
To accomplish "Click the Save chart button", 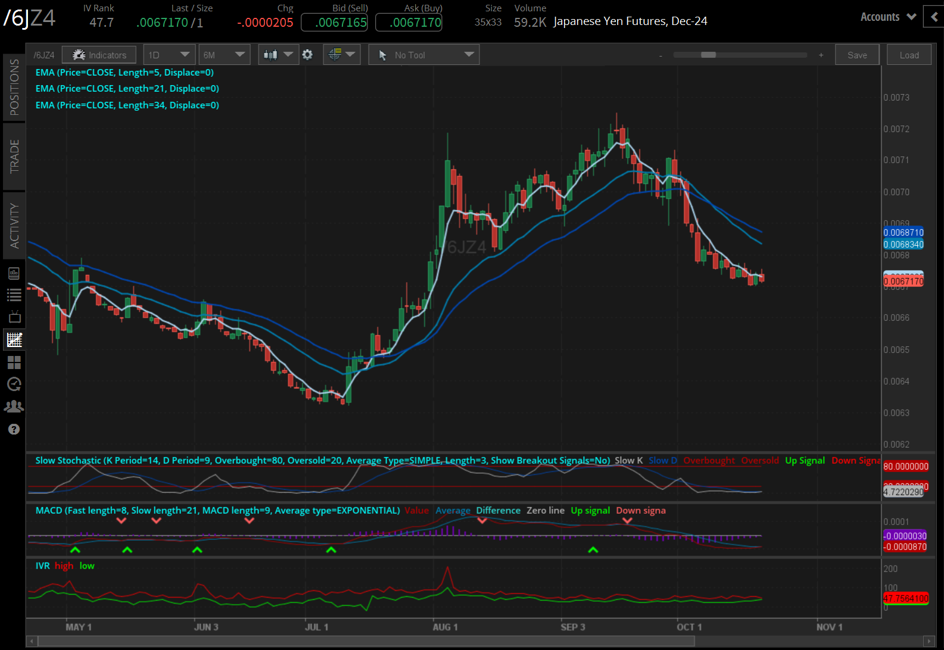I will tap(857, 55).
